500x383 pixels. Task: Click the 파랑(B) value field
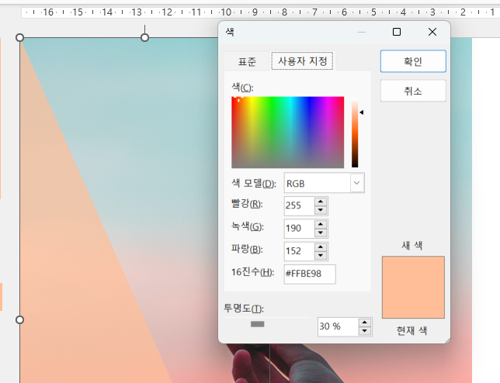(x=299, y=251)
